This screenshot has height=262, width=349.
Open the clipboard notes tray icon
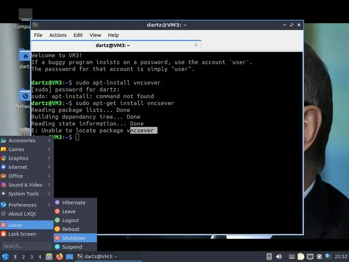coord(301,257)
